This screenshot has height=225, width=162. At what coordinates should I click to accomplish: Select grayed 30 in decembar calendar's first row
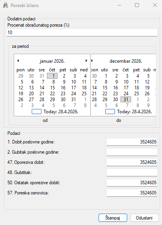[94, 76]
